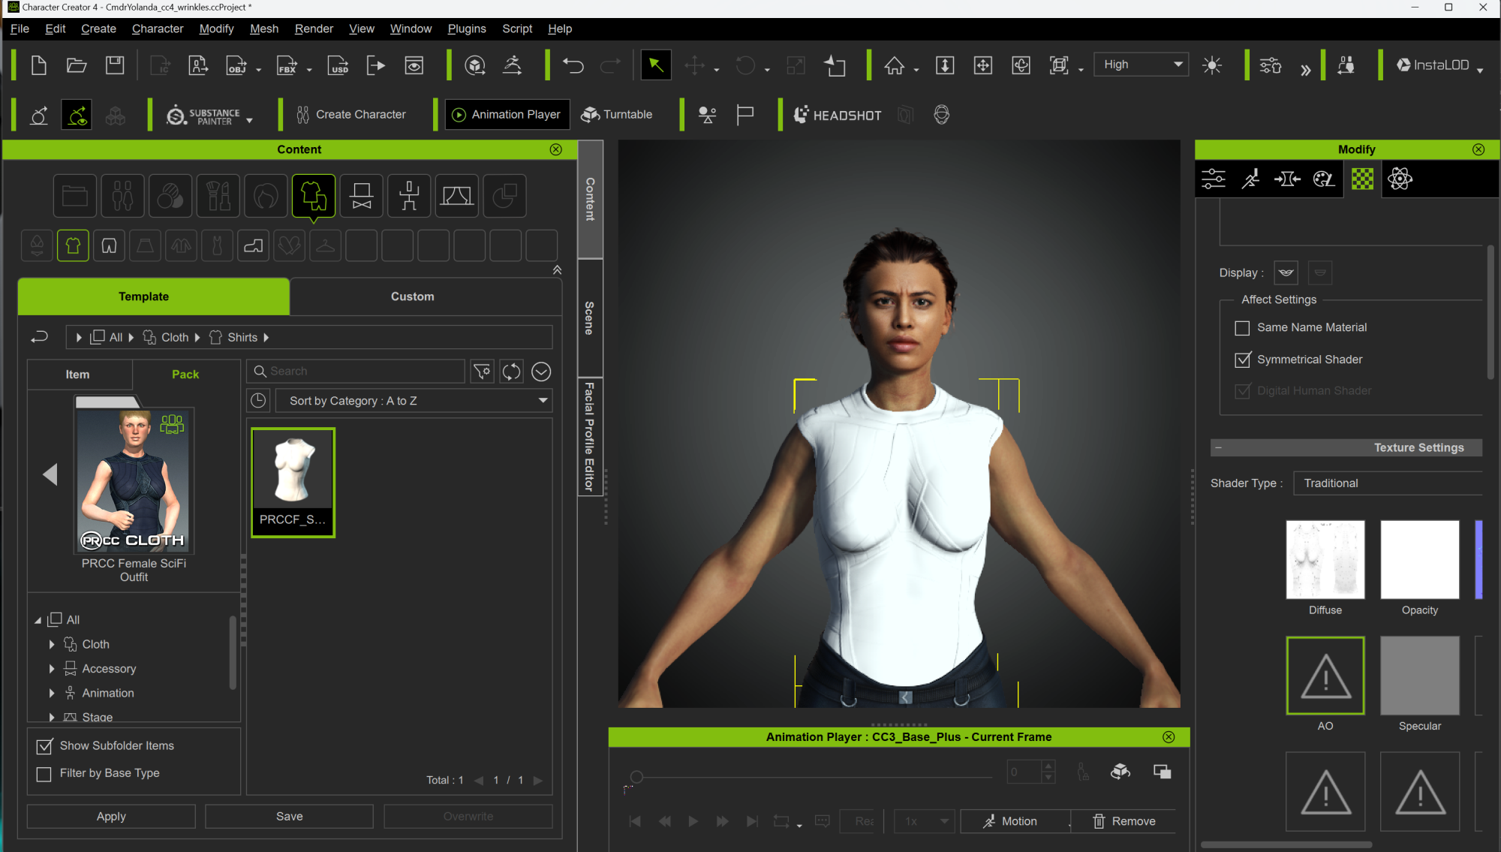The height and width of the screenshot is (852, 1501).
Task: Select the Opacity texture swatch
Action: click(x=1420, y=559)
